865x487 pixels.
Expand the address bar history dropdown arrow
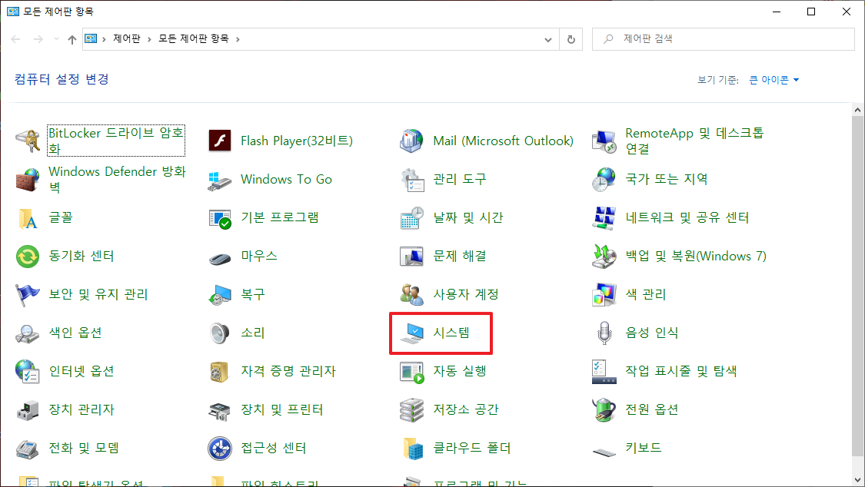[x=547, y=39]
